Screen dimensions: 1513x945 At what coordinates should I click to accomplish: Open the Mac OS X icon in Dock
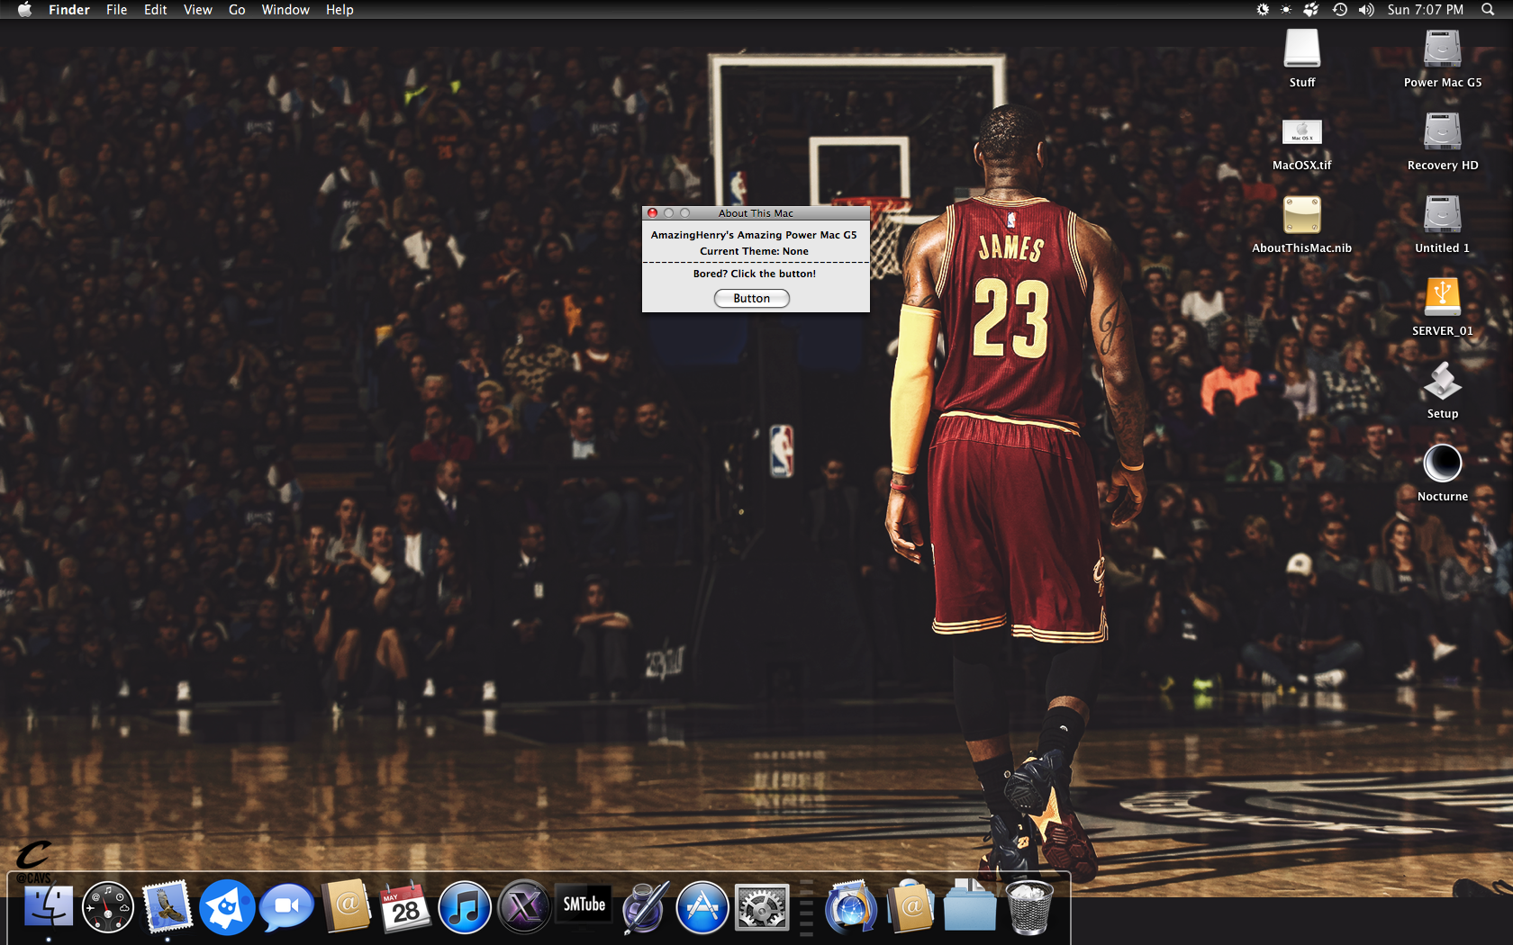click(x=524, y=906)
